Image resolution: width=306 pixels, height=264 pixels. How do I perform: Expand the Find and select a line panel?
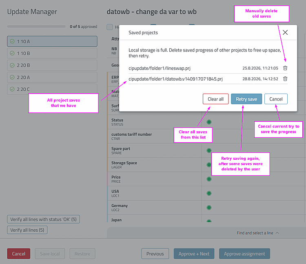point(257,233)
